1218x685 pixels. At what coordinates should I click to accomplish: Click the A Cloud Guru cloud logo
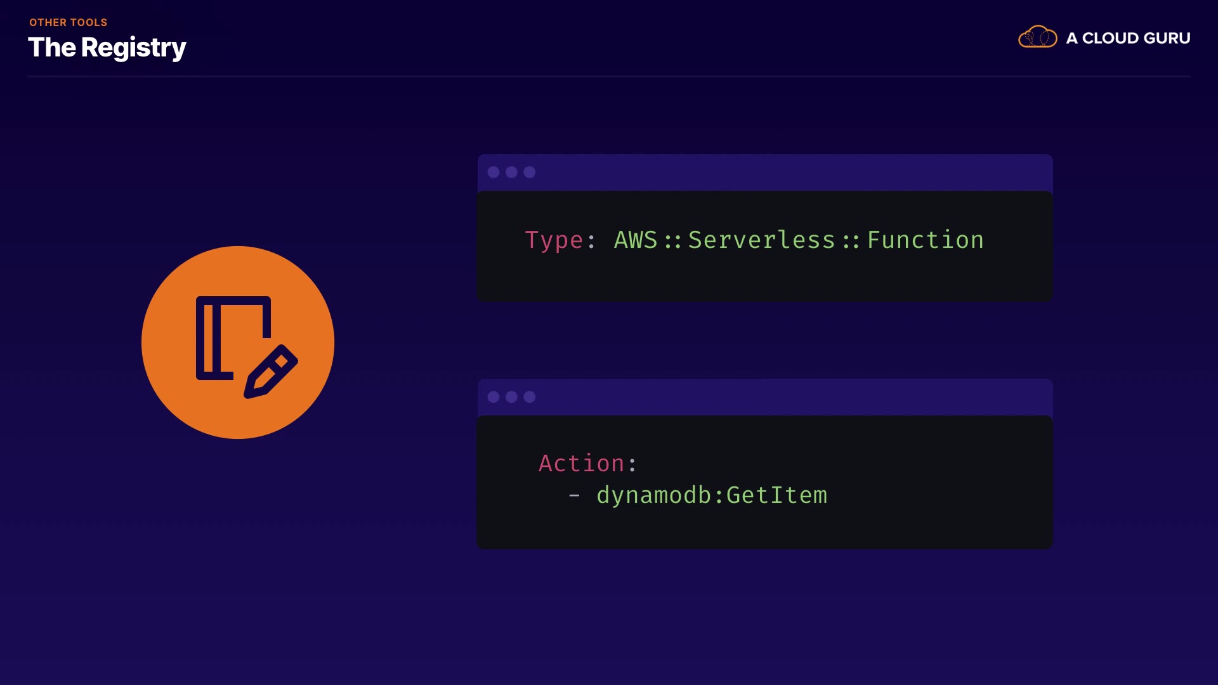click(x=1037, y=37)
